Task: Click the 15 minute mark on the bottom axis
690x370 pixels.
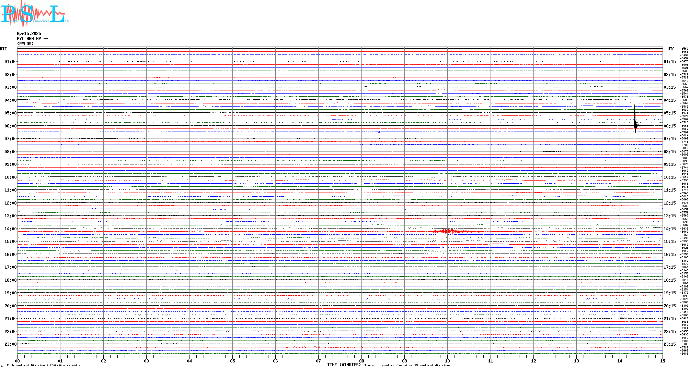Action: pos(662,361)
